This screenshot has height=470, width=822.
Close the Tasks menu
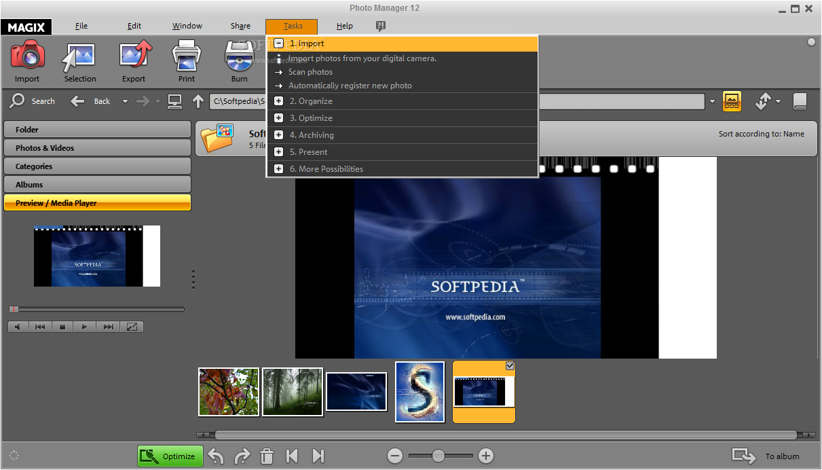click(x=293, y=26)
